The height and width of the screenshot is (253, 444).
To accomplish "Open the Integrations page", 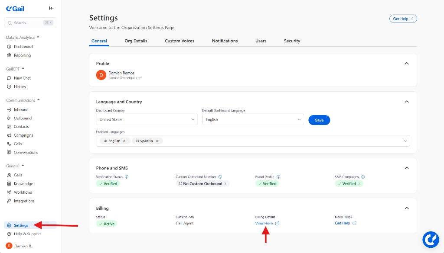I will click(23, 201).
